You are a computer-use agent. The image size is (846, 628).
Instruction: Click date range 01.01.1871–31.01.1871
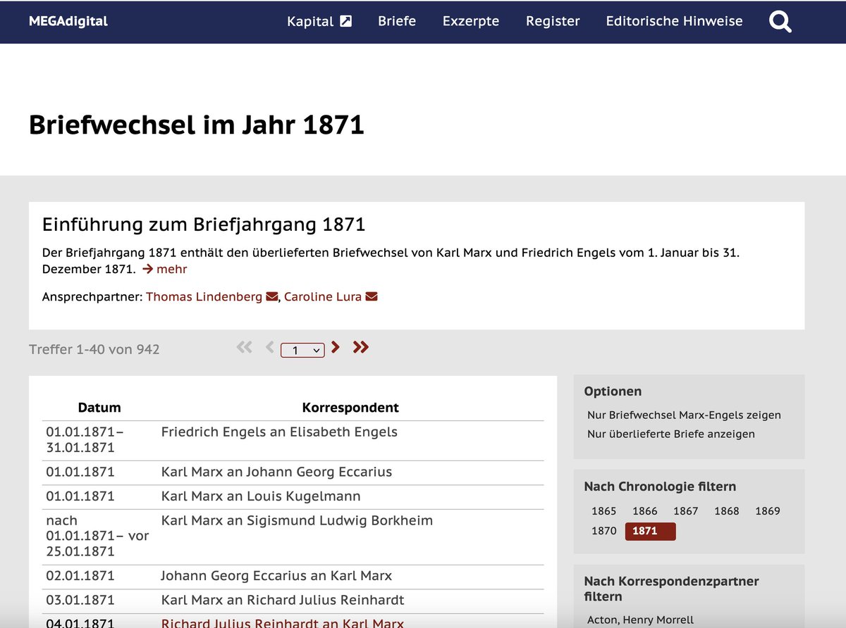[85, 440]
